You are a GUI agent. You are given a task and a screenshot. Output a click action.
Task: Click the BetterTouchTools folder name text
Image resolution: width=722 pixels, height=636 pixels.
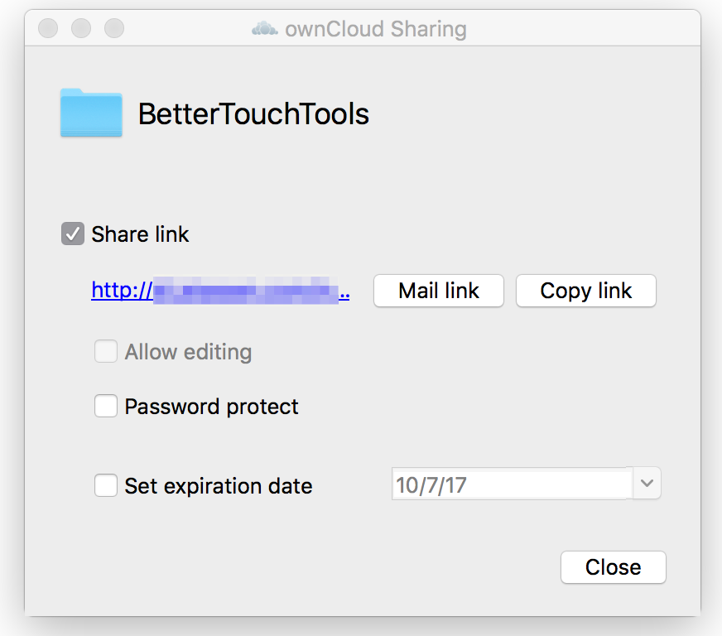pyautogui.click(x=253, y=113)
